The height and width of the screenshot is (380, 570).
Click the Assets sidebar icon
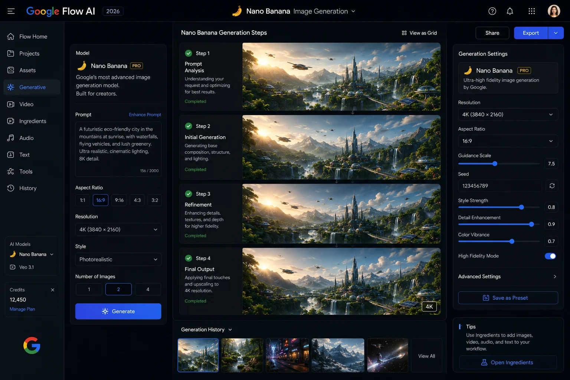tap(11, 70)
